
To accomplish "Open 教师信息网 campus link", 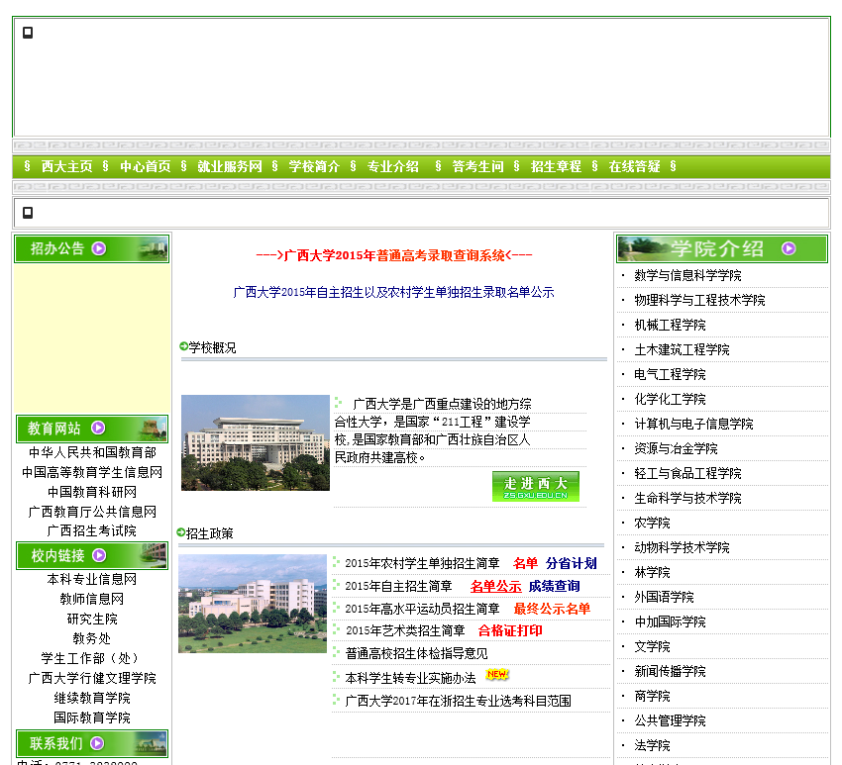I will point(92,599).
